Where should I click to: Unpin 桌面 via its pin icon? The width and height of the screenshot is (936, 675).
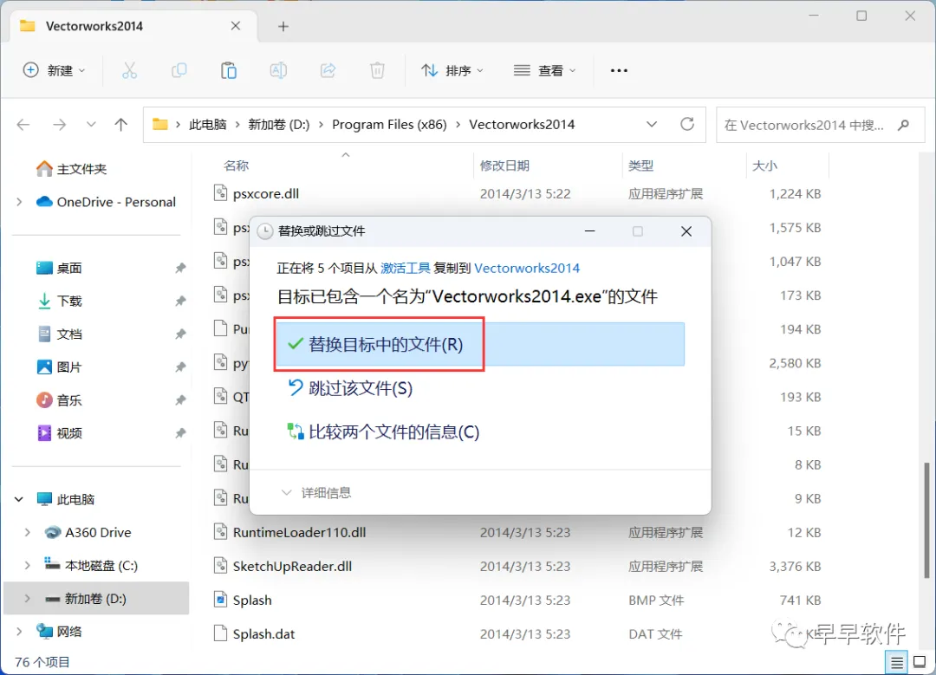point(180,268)
